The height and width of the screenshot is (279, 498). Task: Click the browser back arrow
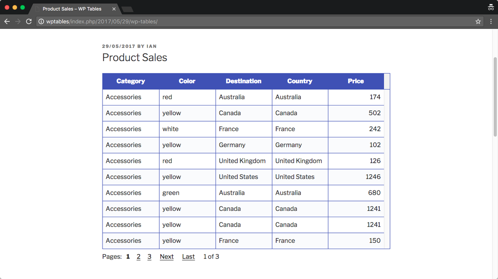8,21
